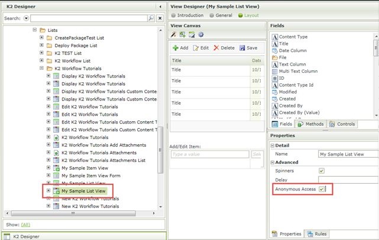Toggle the Spinners checkbox
This screenshot has width=379, height=240.
[322, 171]
